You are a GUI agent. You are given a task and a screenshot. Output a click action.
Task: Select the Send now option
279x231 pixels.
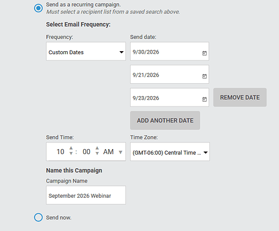coord(38,217)
